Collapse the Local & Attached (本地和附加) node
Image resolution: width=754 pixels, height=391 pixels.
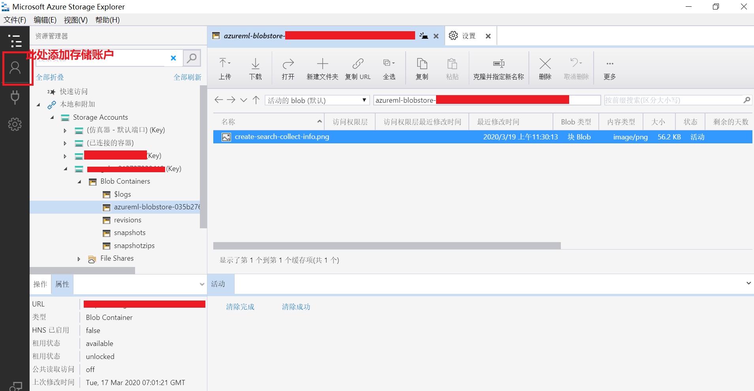point(38,105)
